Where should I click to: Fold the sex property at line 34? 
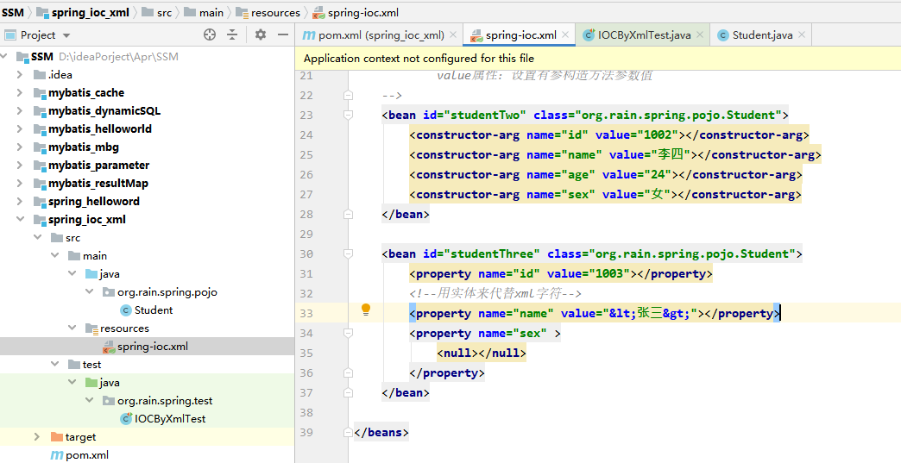point(348,333)
